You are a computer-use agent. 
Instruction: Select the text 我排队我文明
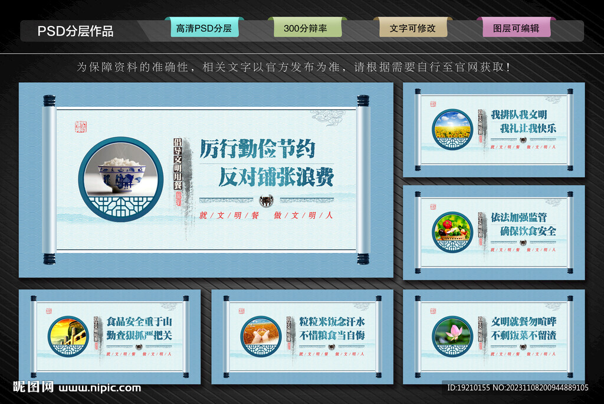519,115
